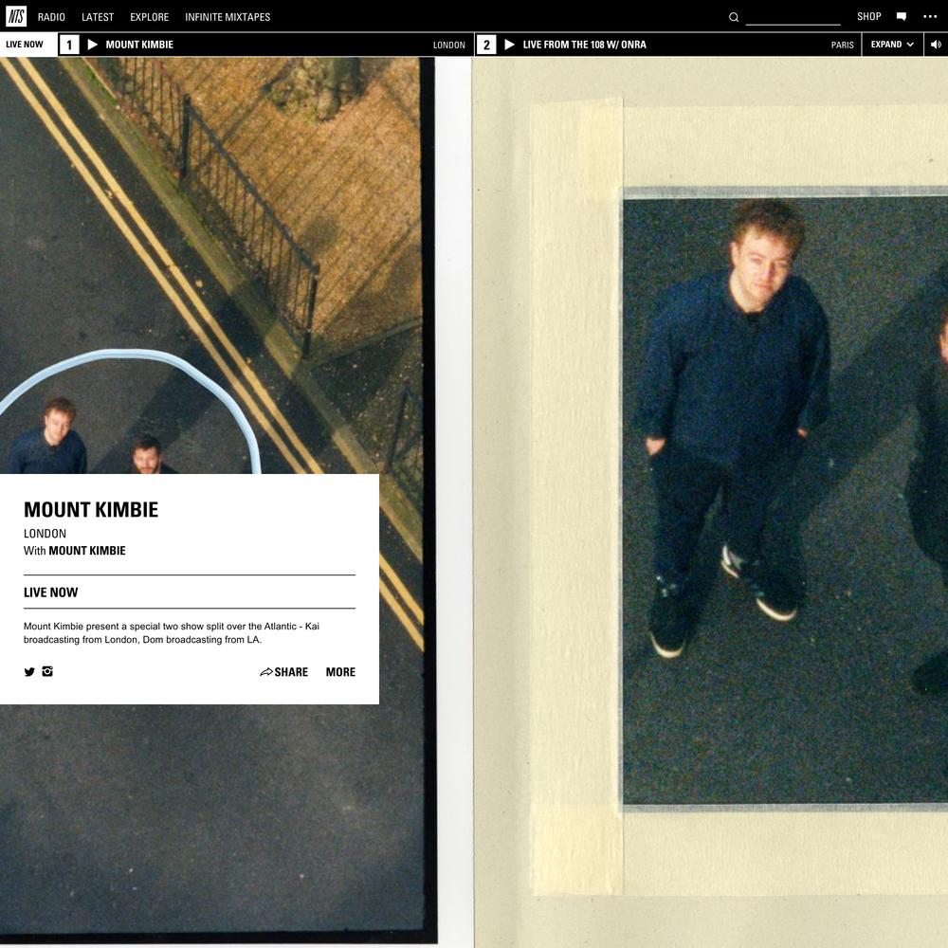Screen dimensions: 948x948
Task: Open Mount Kimbie's Instagram profile
Action: pyautogui.click(x=47, y=671)
